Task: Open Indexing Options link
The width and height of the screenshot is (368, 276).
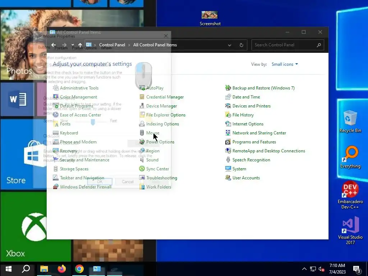Action: tap(162, 124)
